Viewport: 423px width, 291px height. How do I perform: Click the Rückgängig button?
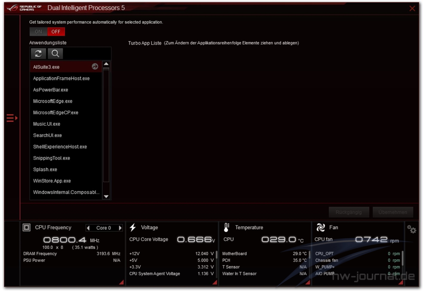click(350, 212)
